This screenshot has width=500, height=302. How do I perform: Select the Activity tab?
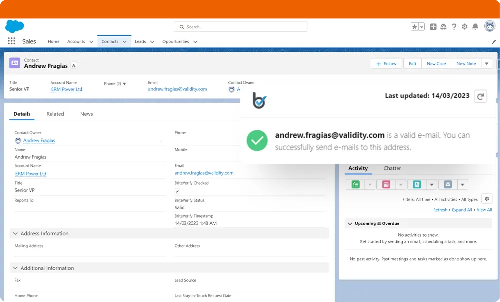(x=358, y=168)
